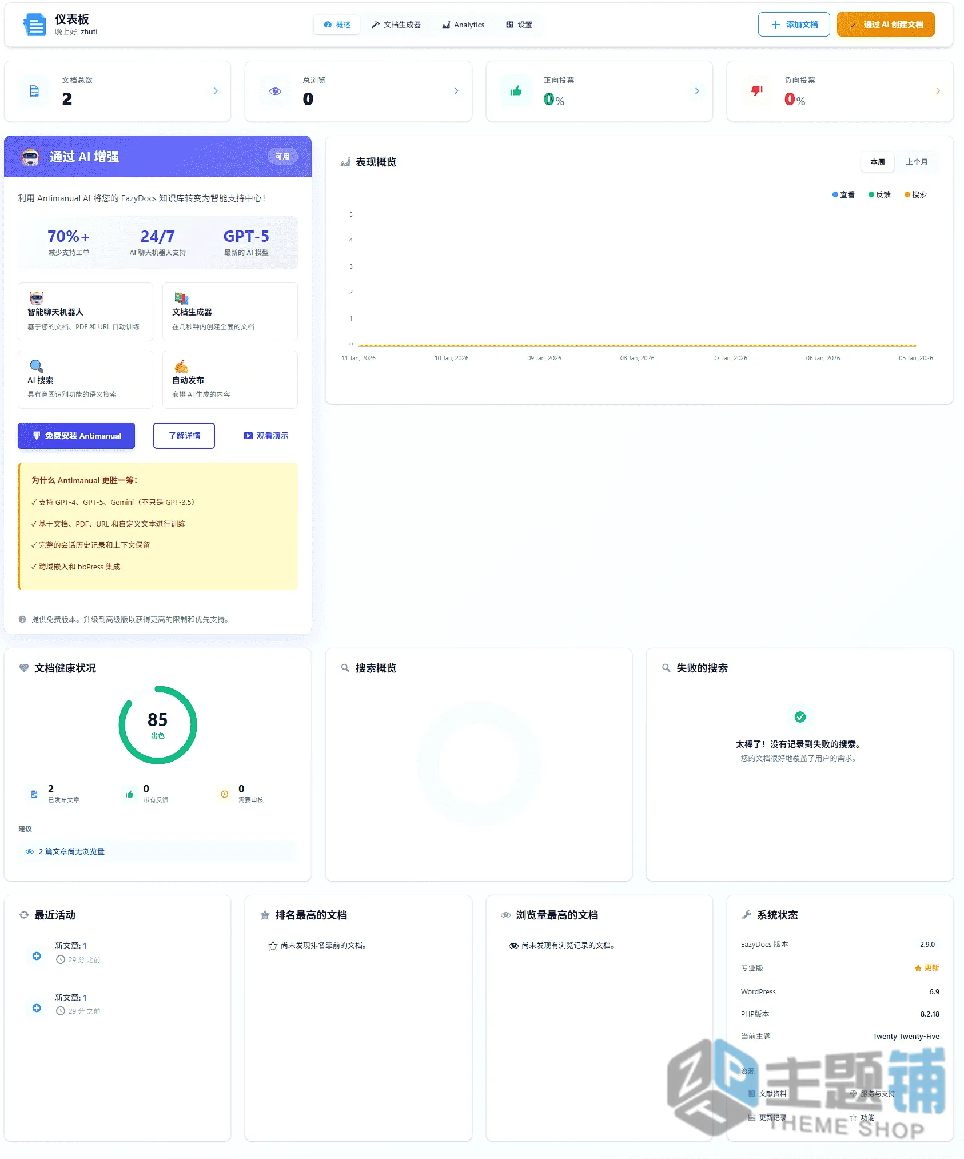This screenshot has width=964, height=1159.
Task: Click the plus icon beside first 新文章 activity
Action: pyautogui.click(x=37, y=956)
